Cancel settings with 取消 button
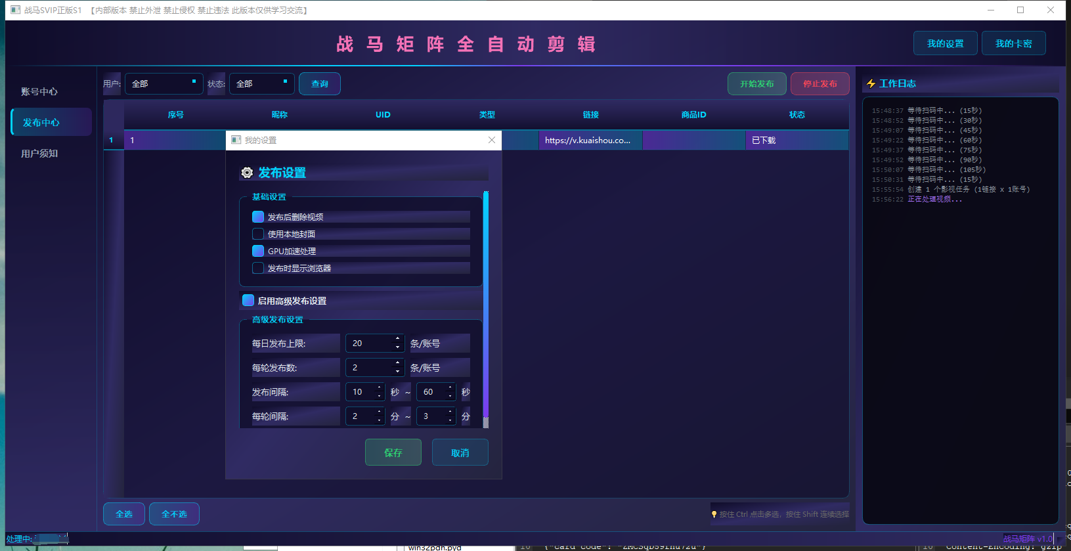The image size is (1071, 551). 460,452
